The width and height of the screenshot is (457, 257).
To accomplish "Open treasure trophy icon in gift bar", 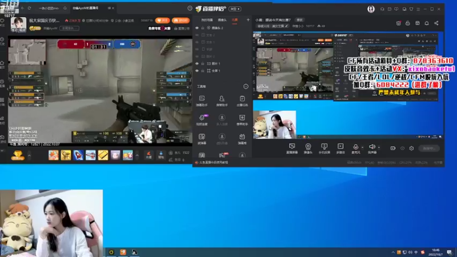I will pos(18,155).
